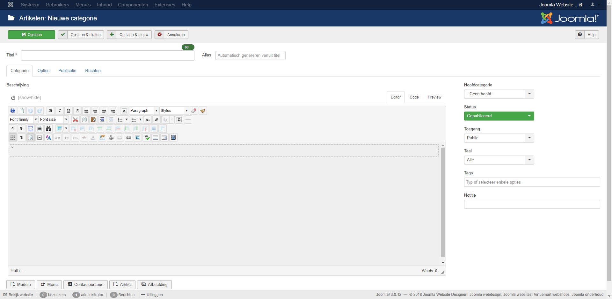Open the insert image tool
Viewport: 612px width, 299px height.
[137, 137]
